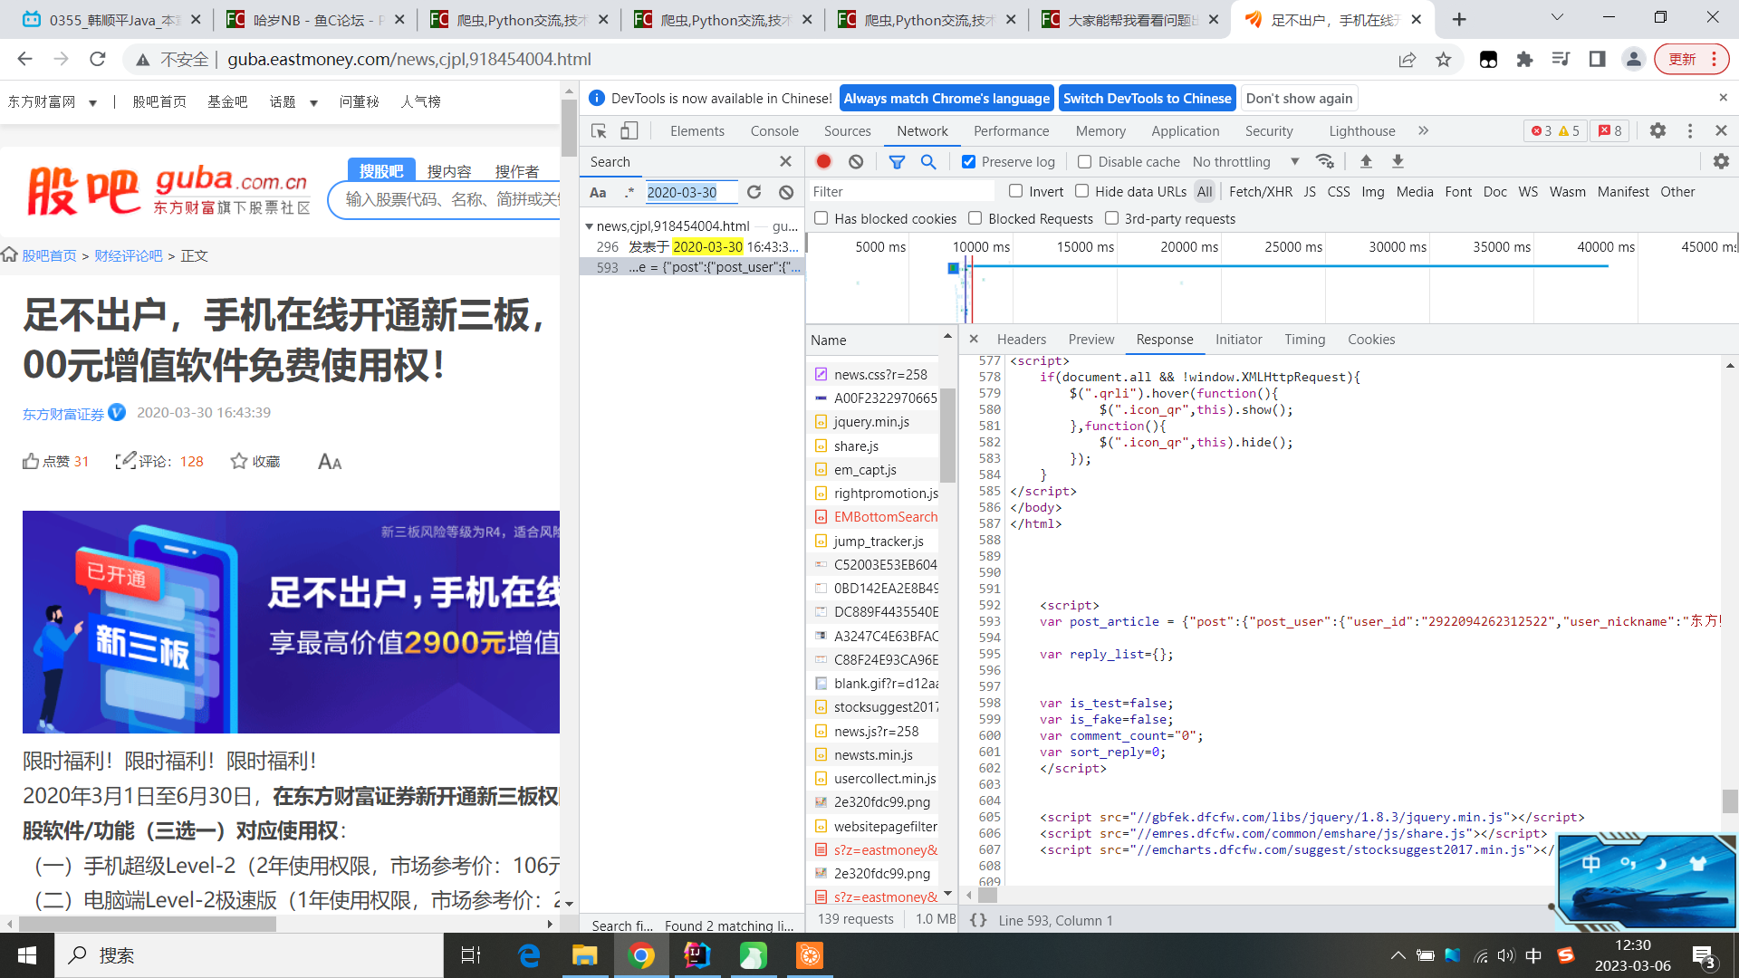Enable Hide data URLs checkbox
Screen dimensions: 1739x978
coord(1082,191)
